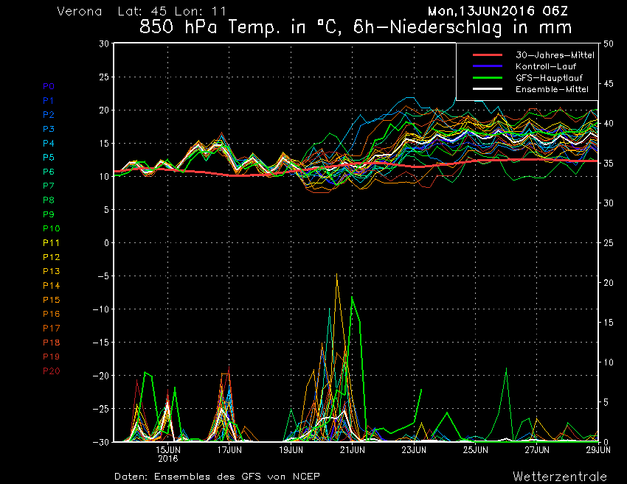Pick ensemble member label P6
The image size is (627, 484).
coord(49,172)
